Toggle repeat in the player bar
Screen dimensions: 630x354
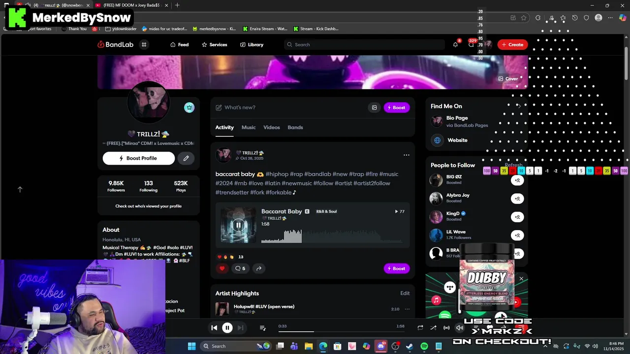tap(420, 327)
